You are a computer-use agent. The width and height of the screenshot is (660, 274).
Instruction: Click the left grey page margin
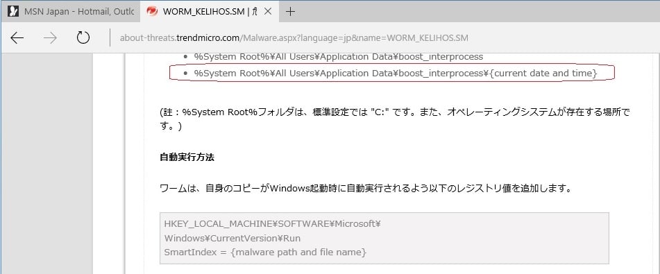pyautogui.click(x=46, y=163)
